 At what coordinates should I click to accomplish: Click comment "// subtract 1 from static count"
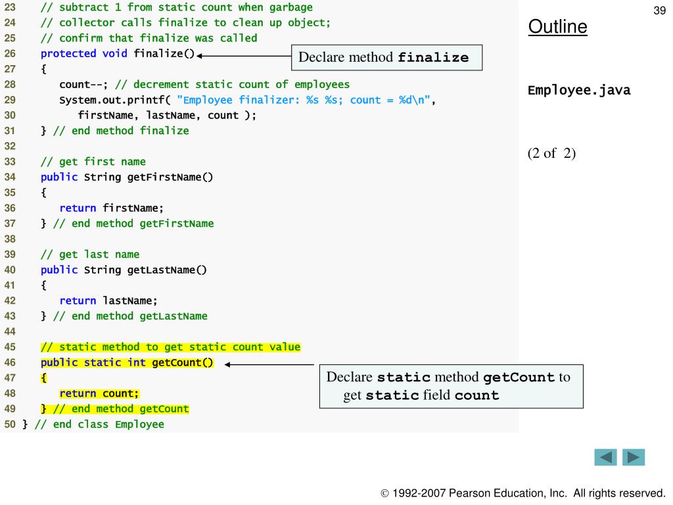tap(176, 7)
